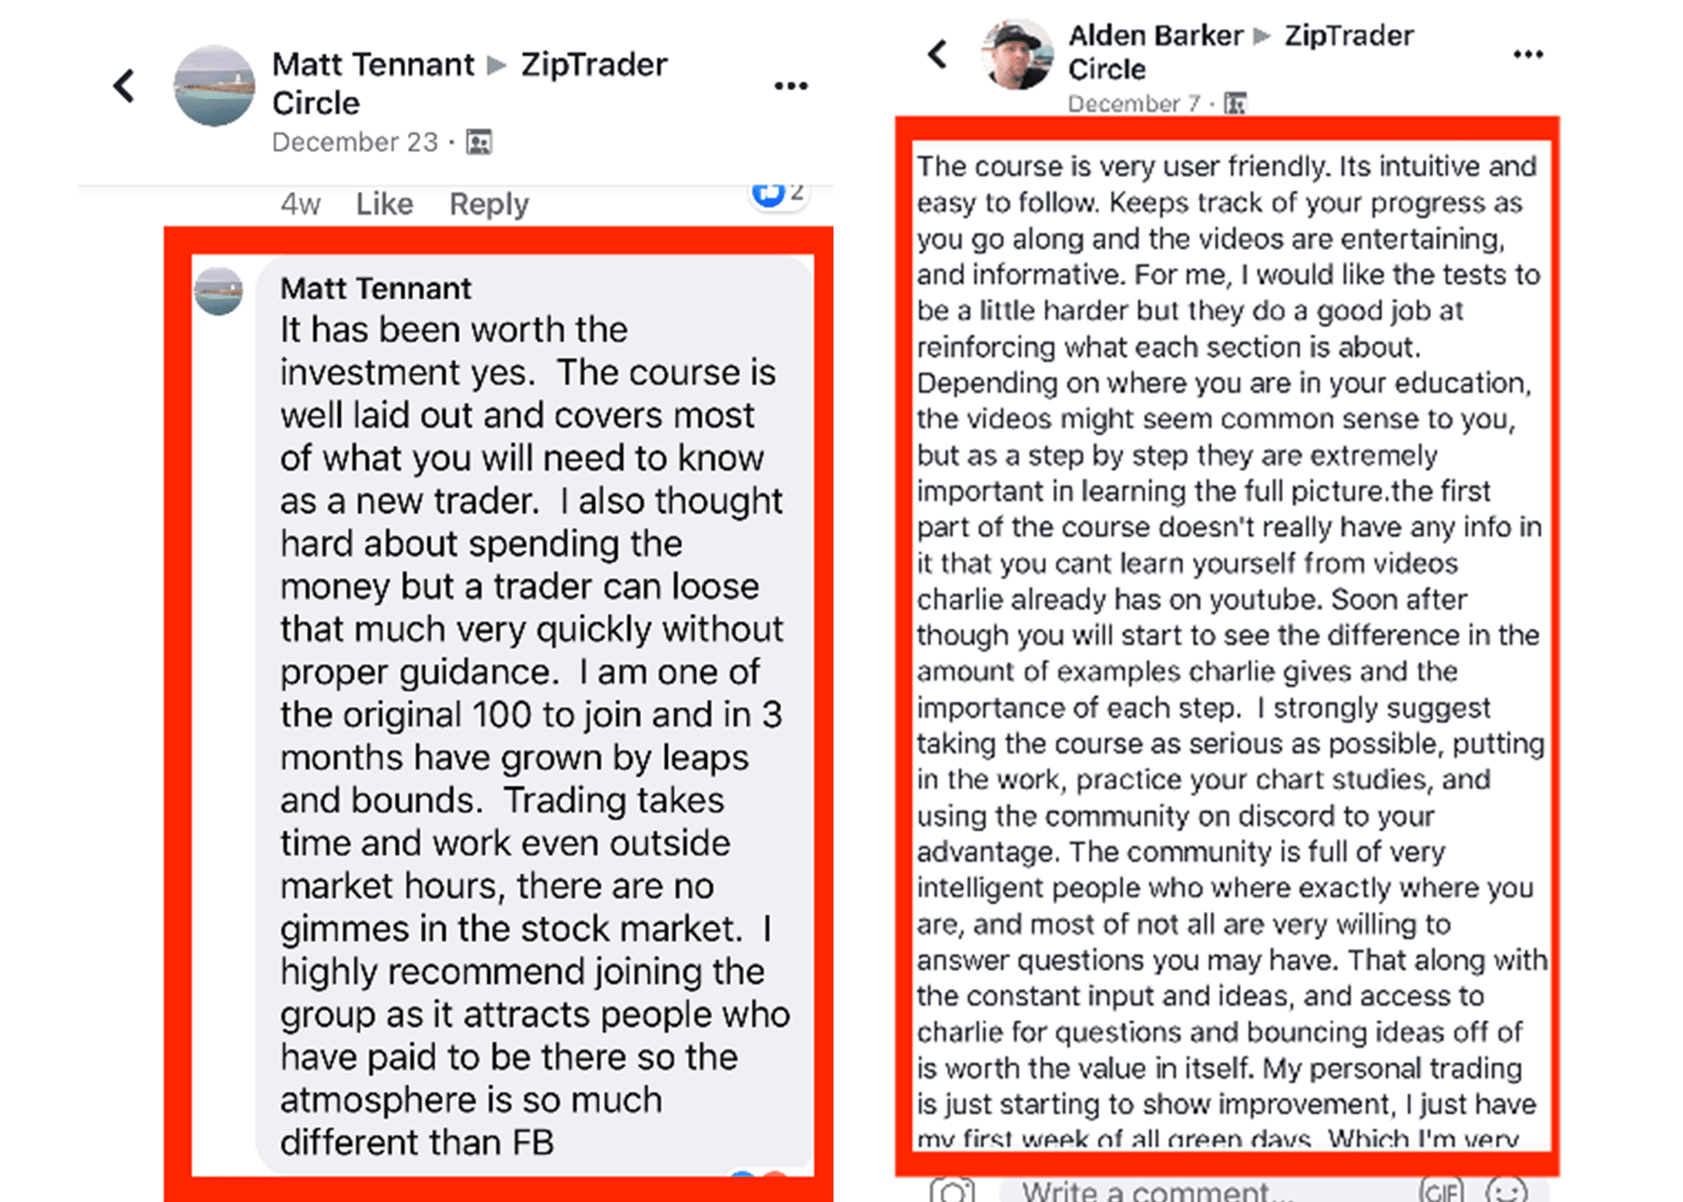Open the emoji picker

[x=1506, y=1191]
